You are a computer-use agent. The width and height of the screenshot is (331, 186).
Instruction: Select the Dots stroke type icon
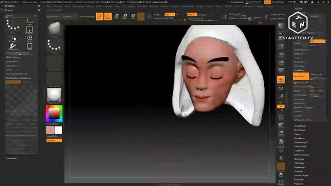29,22
